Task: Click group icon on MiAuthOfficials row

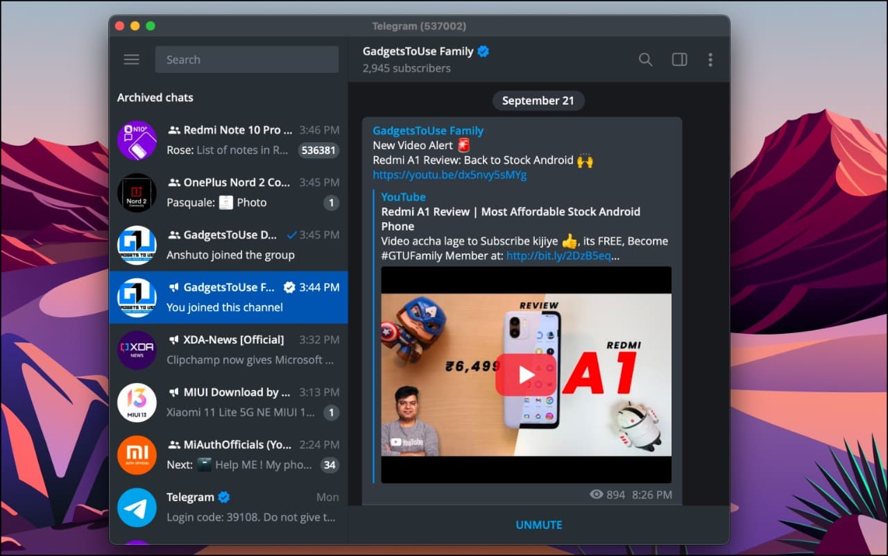Action: tap(173, 445)
